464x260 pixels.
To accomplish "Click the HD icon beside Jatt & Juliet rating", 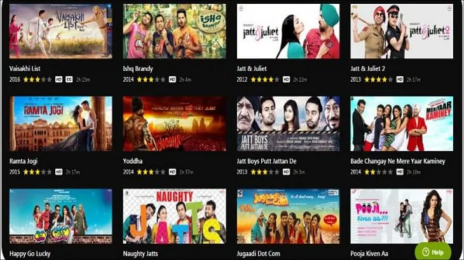I will 286,79.
